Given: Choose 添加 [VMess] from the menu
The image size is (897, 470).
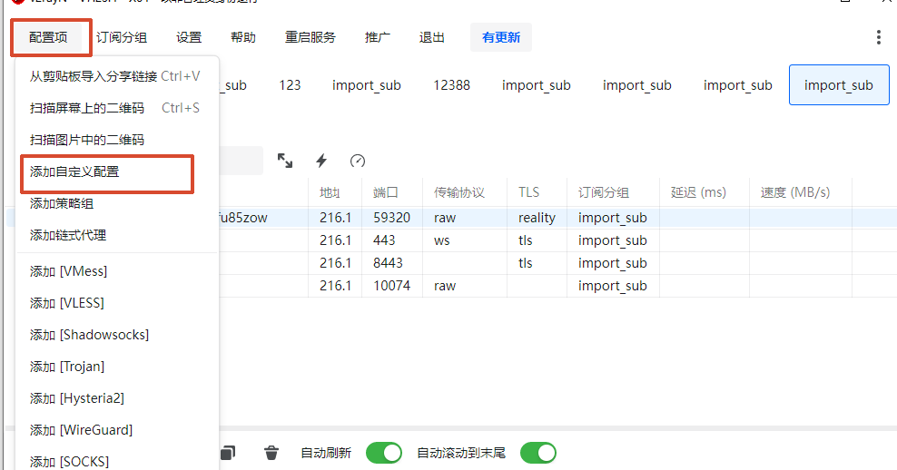Looking at the screenshot, I should coord(117,271).
